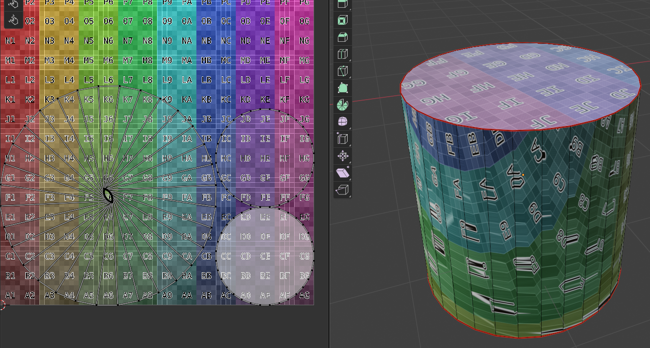Click inside the upper-right circular UV island
Image resolution: width=650 pixels, height=348 pixels.
pos(265,158)
